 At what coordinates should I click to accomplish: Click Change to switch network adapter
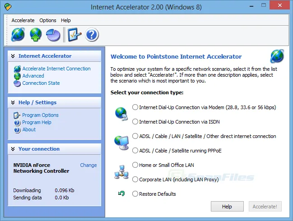[x=88, y=165]
